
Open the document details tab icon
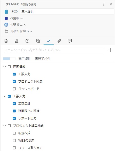(6, 41)
